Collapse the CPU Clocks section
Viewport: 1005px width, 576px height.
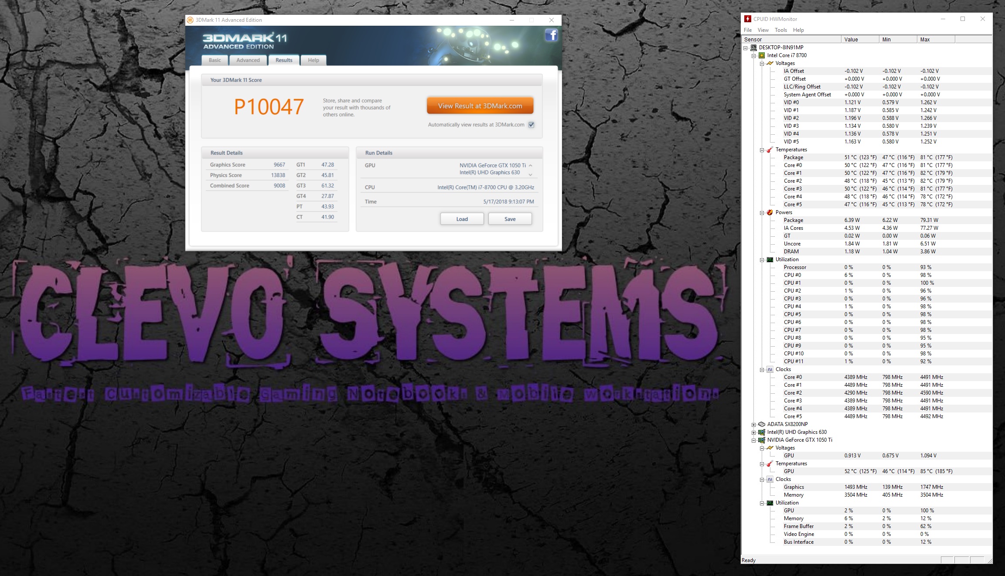(x=762, y=370)
